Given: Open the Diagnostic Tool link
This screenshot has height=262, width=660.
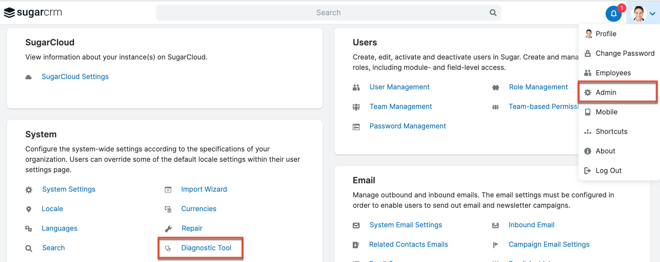Looking at the screenshot, I should (x=206, y=248).
